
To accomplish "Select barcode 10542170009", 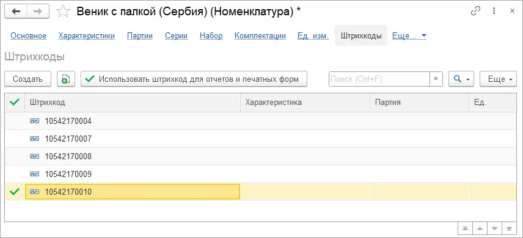I will point(68,174).
